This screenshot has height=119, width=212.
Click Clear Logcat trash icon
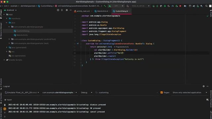click(5, 105)
